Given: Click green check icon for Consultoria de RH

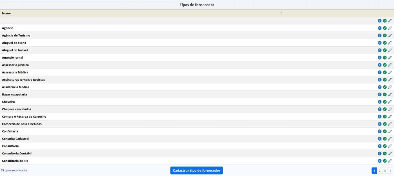Looking at the screenshot, I should click(x=385, y=161).
